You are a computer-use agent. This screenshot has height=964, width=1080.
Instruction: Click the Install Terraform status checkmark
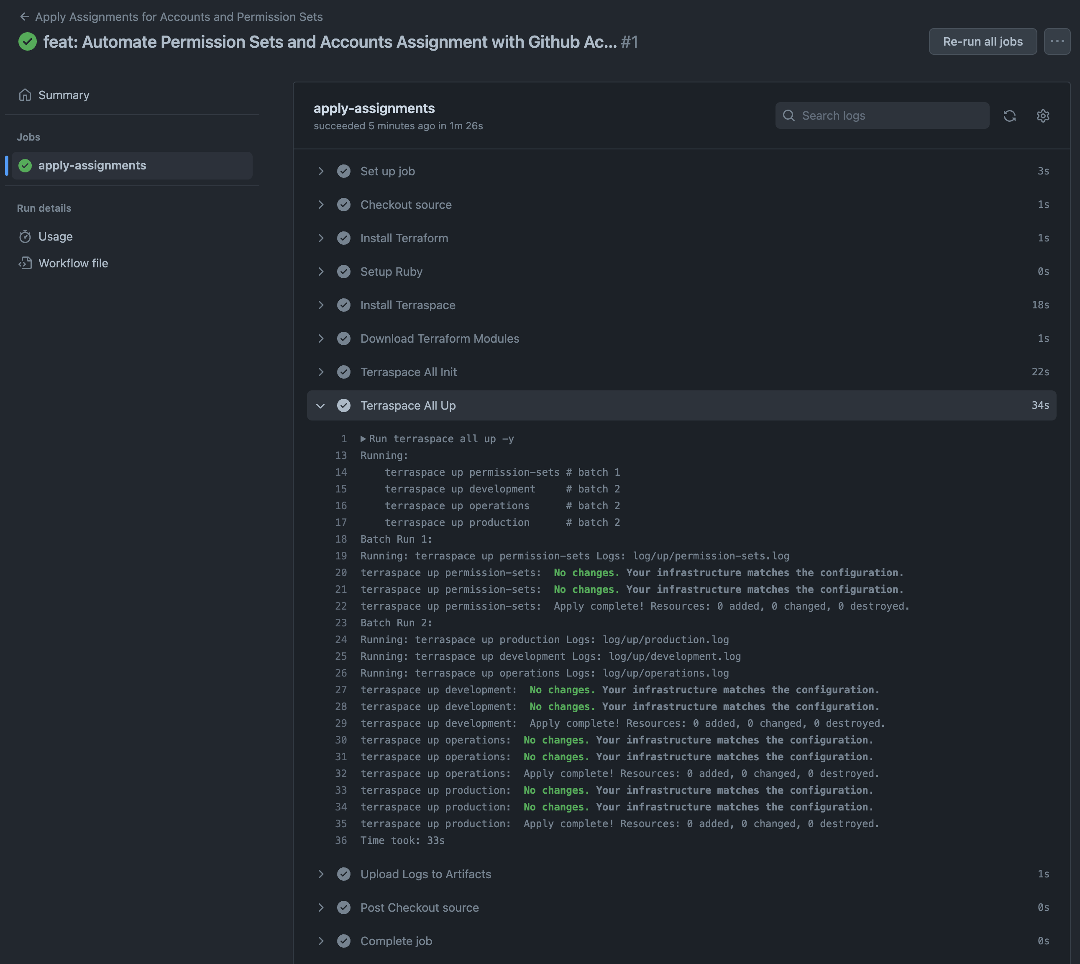(343, 238)
